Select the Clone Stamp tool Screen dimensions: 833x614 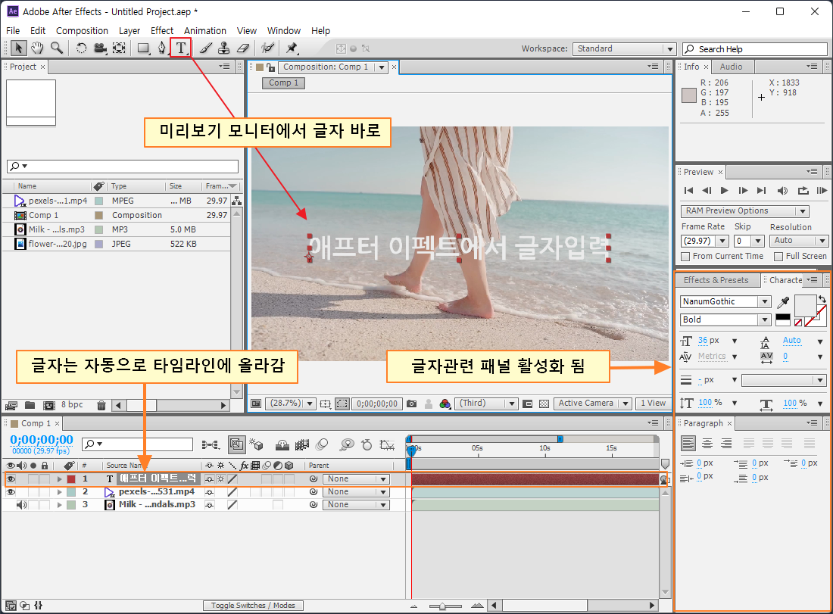click(x=223, y=48)
